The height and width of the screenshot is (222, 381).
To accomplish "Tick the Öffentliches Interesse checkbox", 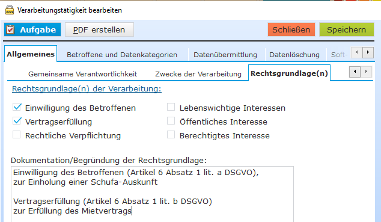I will point(171,121).
